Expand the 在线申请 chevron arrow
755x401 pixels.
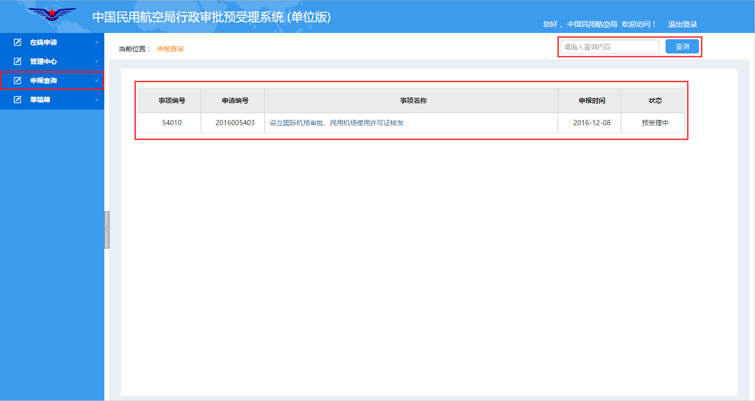[x=97, y=42]
